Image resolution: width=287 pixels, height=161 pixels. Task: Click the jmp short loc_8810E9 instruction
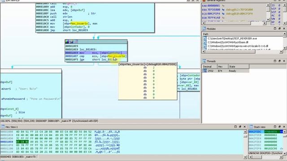coord(62,30)
